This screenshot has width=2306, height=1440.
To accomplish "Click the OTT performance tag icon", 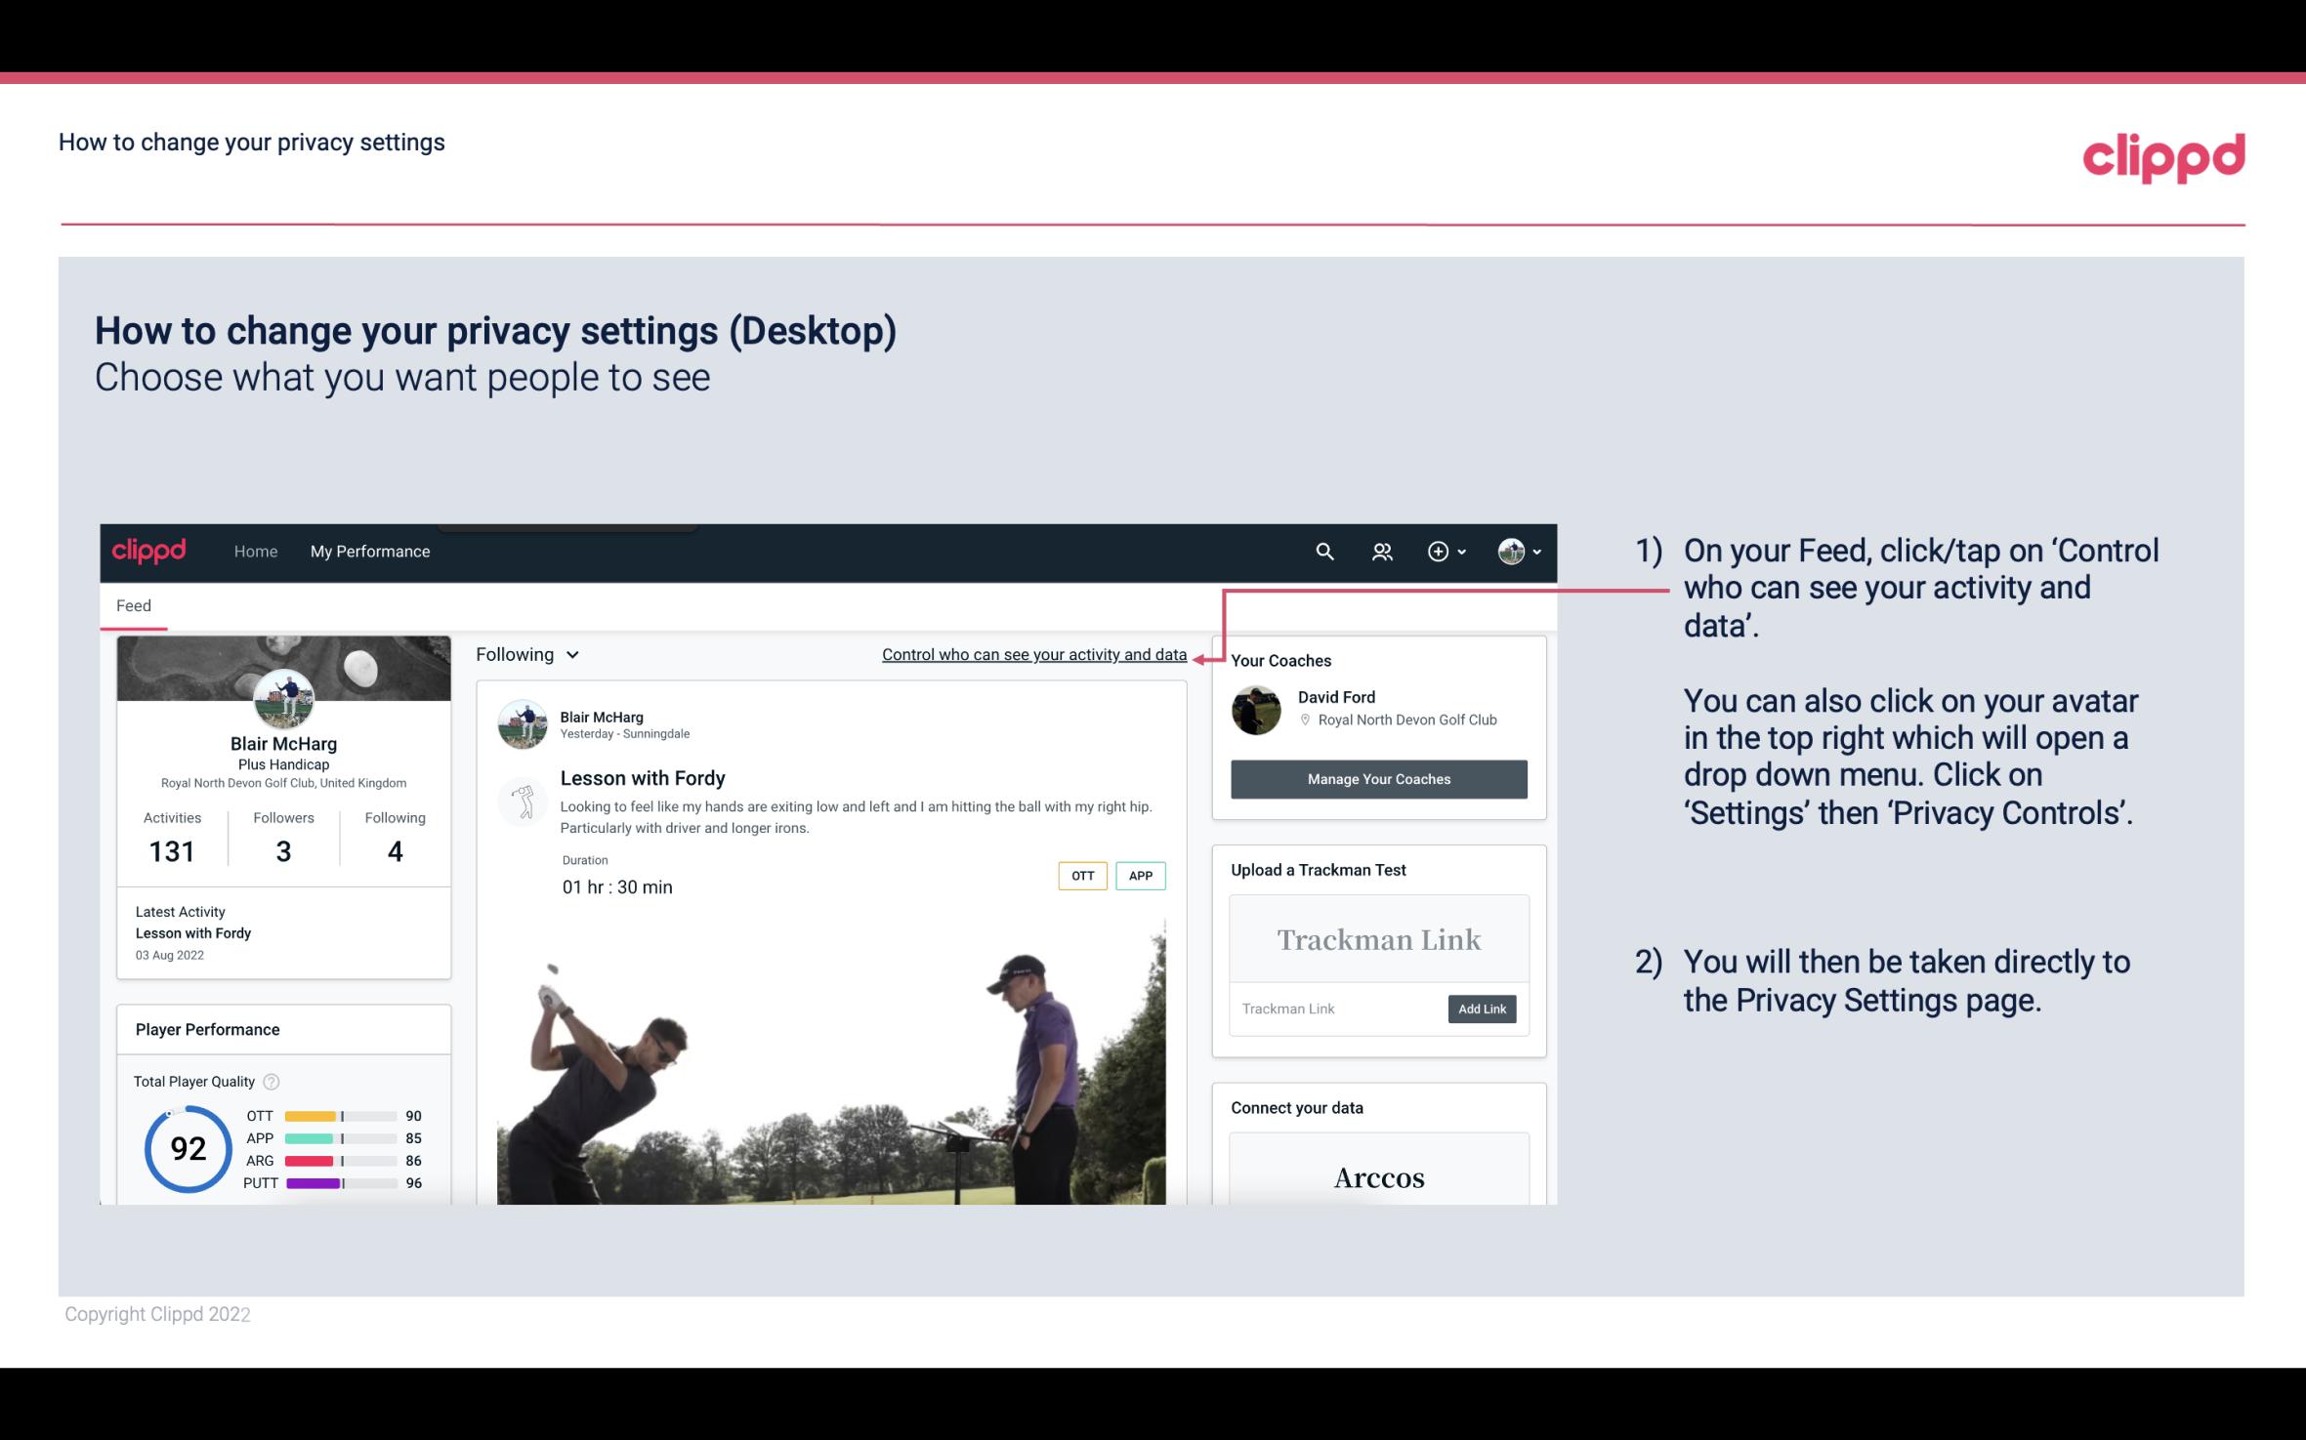I will 1080,876.
